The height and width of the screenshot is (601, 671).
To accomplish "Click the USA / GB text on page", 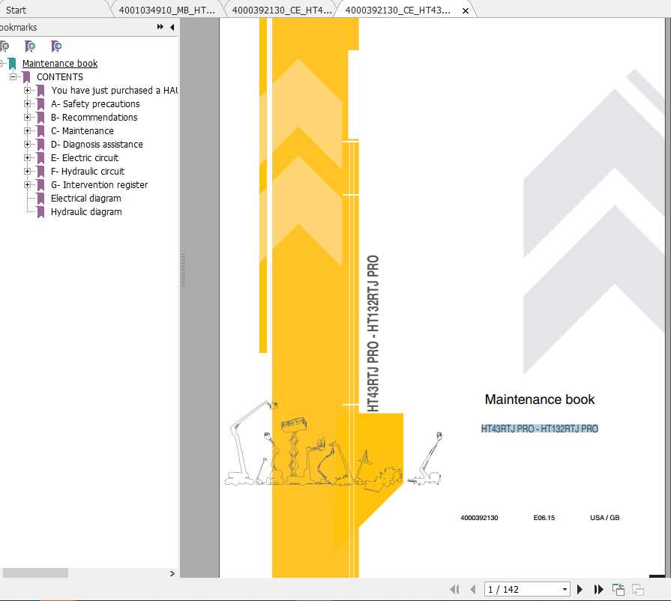I will point(605,518).
